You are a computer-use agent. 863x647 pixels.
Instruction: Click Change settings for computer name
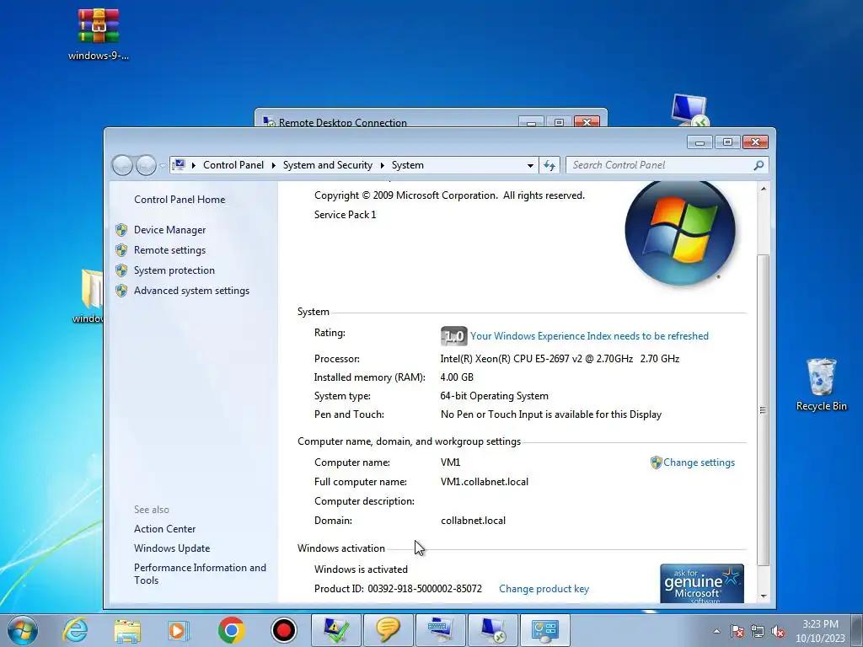pos(699,463)
